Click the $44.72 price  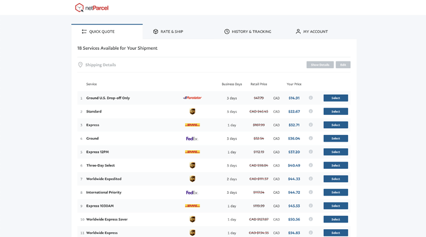coord(294,193)
